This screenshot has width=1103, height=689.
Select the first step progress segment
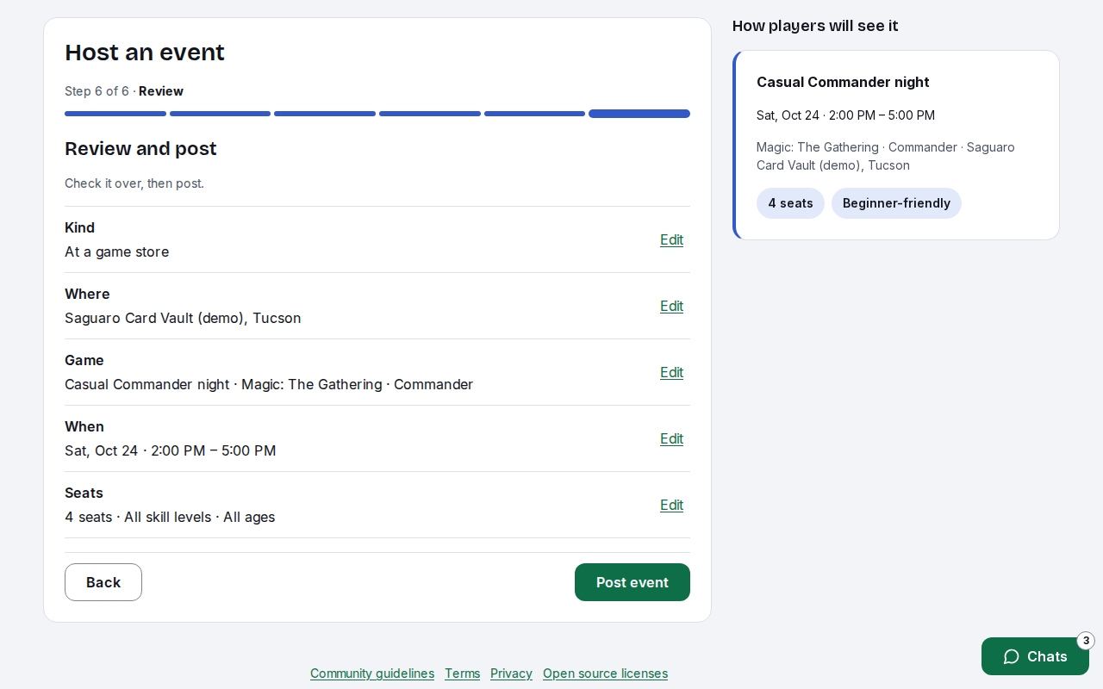click(115, 114)
